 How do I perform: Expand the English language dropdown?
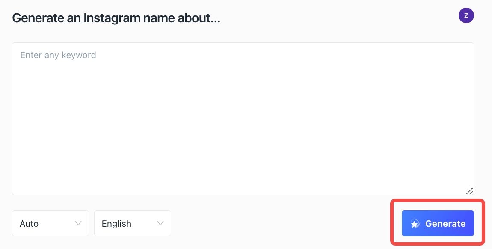[133, 223]
